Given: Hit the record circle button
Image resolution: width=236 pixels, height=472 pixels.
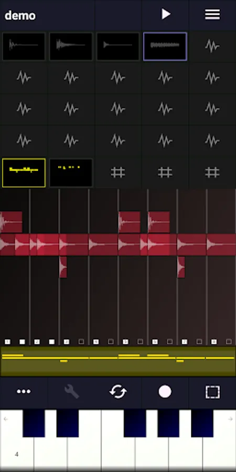Looking at the screenshot, I should click(165, 392).
